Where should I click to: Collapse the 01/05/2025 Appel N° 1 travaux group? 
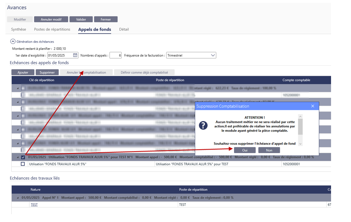pos(18,198)
